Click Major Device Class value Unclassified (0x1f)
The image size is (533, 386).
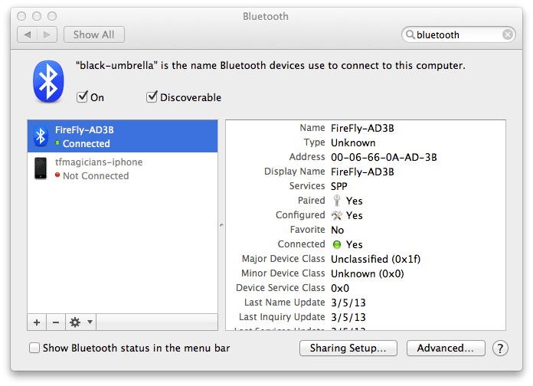pyautogui.click(x=375, y=259)
